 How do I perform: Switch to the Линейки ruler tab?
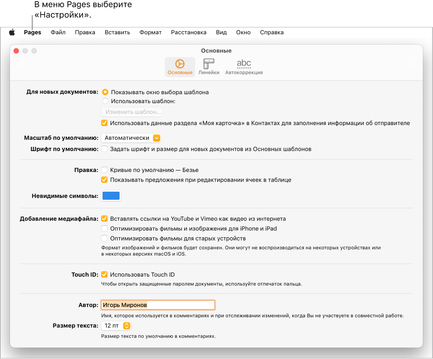click(209, 67)
